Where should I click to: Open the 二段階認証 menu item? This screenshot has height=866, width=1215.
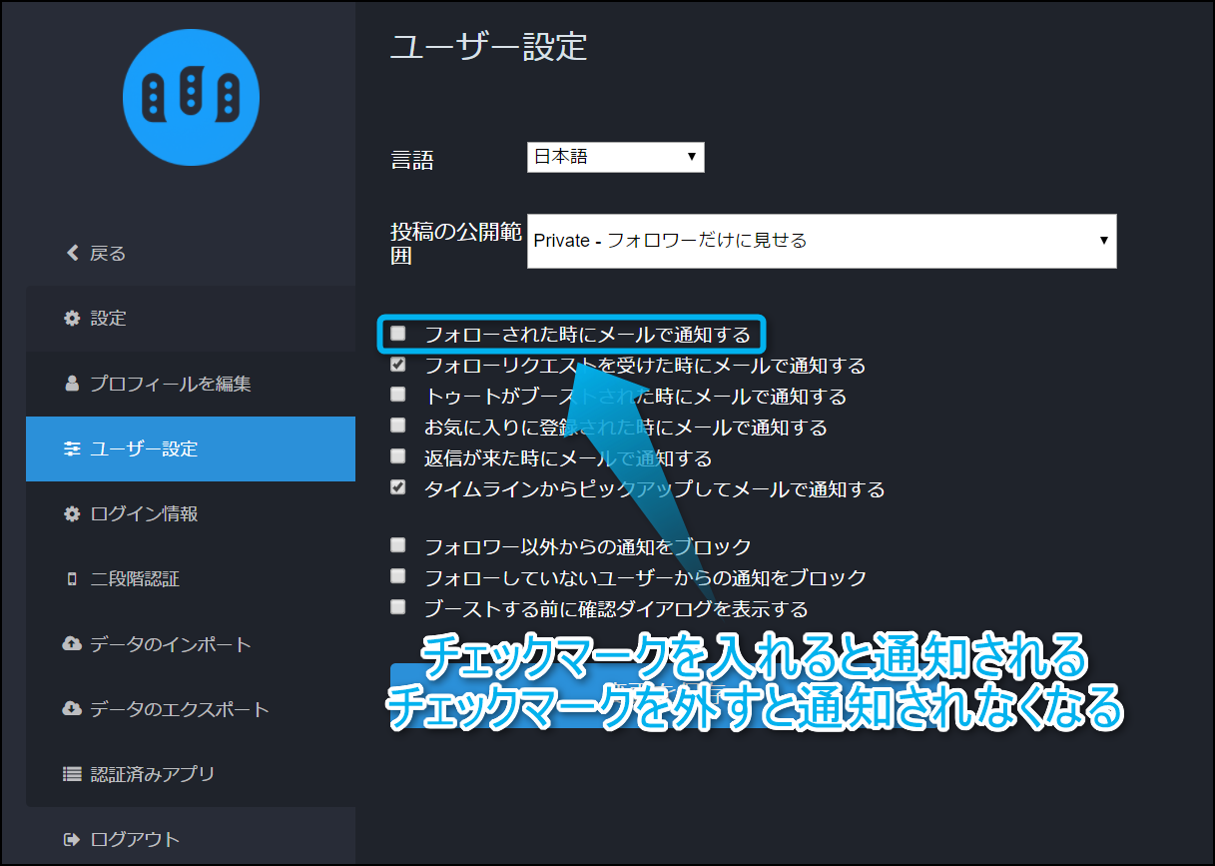click(x=135, y=579)
